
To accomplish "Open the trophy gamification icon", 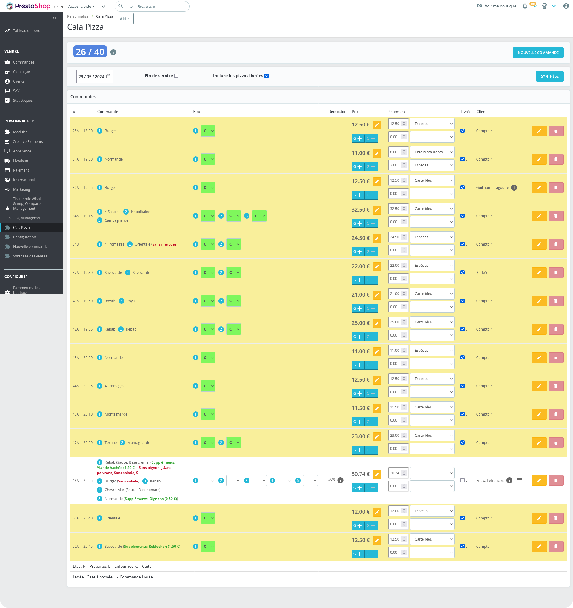I will pos(544,6).
